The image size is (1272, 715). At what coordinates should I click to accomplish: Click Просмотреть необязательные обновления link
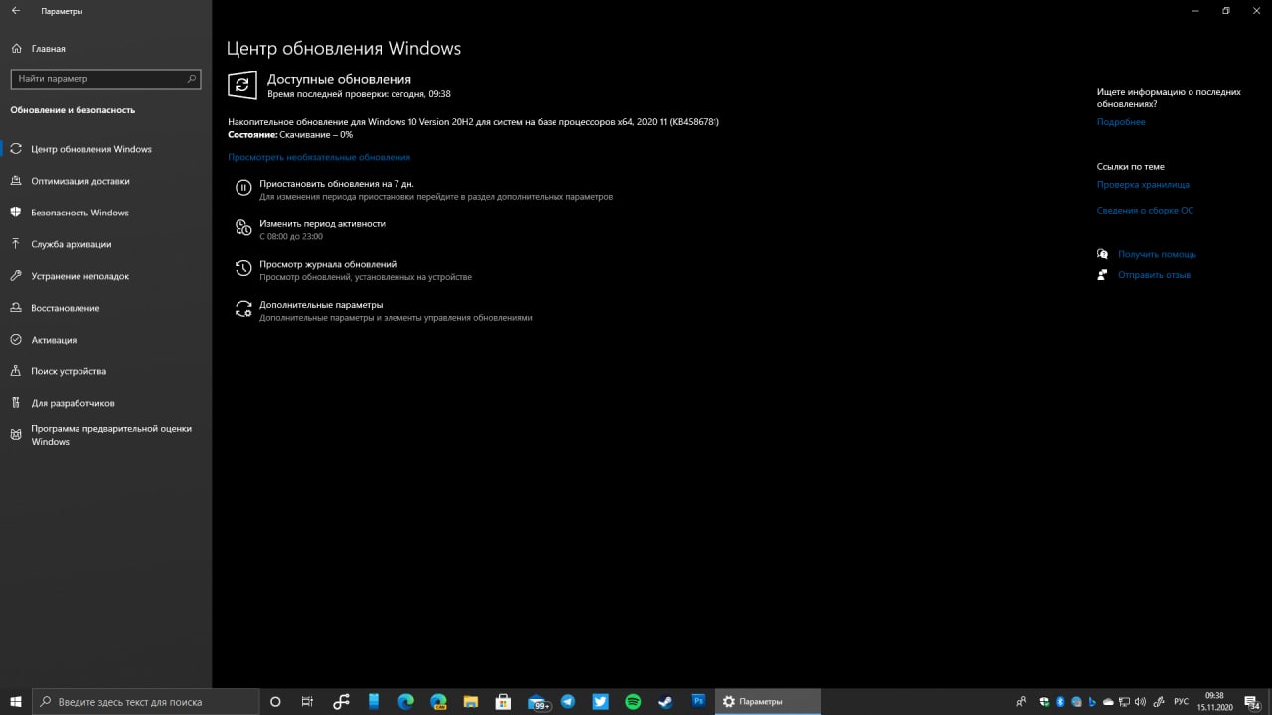319,157
